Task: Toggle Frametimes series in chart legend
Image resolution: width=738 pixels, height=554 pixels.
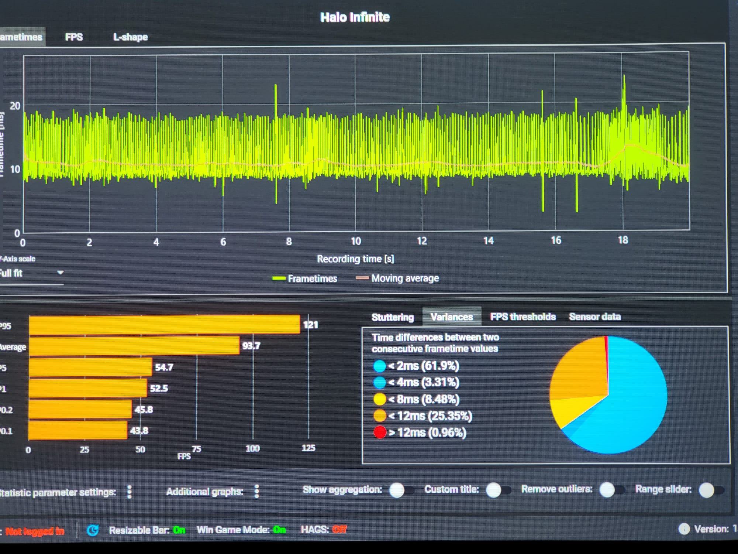Action: pyautogui.click(x=304, y=278)
